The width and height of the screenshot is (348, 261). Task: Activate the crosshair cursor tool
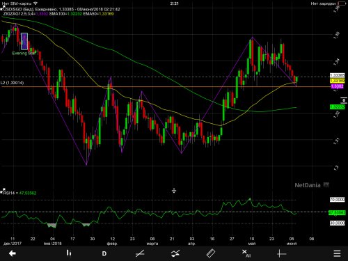(282, 253)
